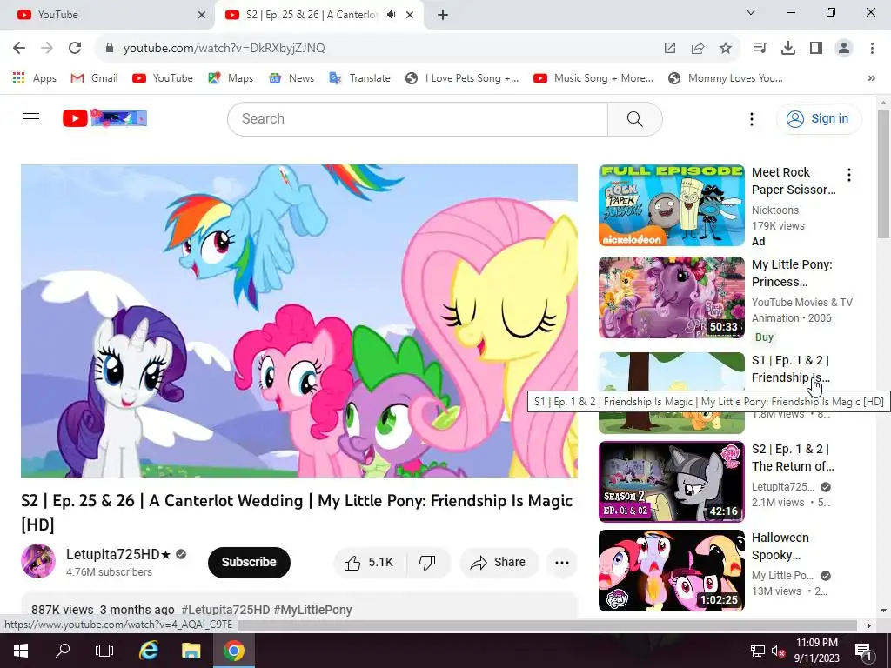Go back using browser back arrow
Image resolution: width=891 pixels, height=668 pixels.
(19, 49)
